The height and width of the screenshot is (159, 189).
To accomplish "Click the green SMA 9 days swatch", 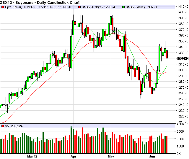I will pos(123,7).
